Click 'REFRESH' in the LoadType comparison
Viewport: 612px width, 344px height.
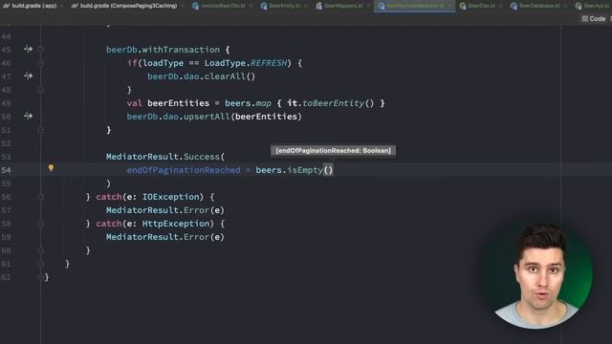pos(269,63)
